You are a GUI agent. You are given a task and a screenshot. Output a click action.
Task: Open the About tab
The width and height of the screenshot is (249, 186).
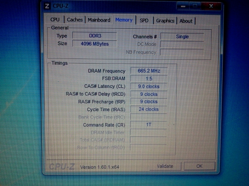point(186,21)
